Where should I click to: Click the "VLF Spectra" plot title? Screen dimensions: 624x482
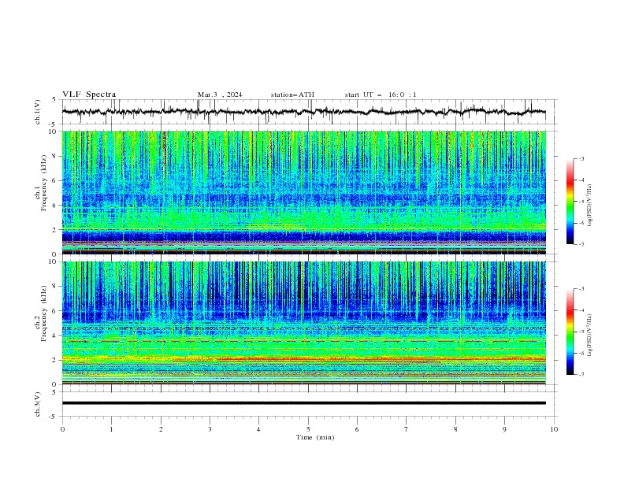(x=89, y=95)
